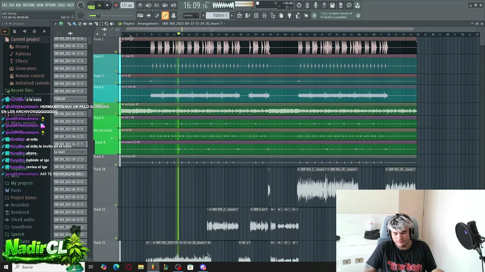
Task: Open Task View on the taskbar
Action: [x=91, y=267]
